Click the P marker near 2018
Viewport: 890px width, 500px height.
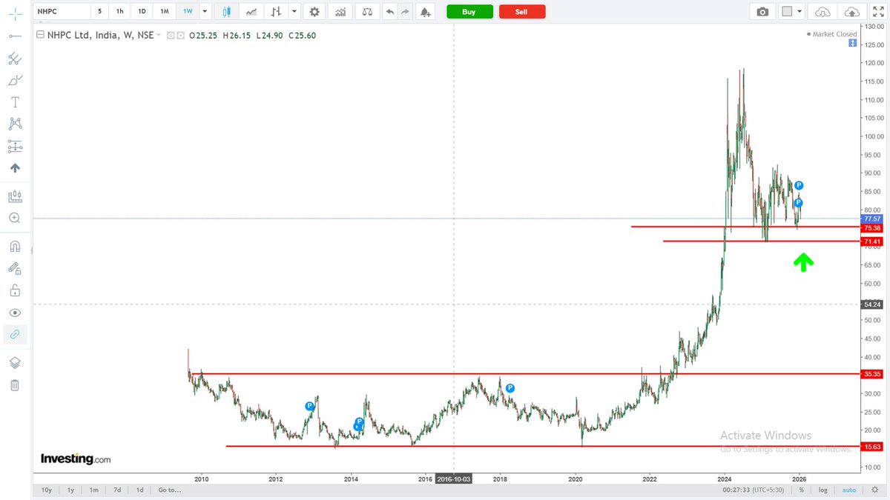[510, 388]
